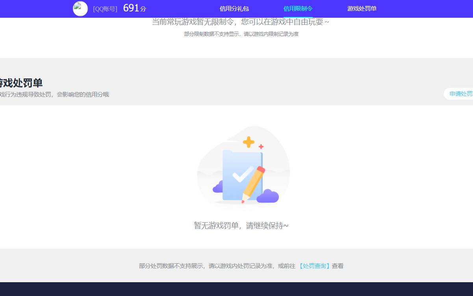Click the 游戏处罚单 section heading
The image size is (473, 296).
coord(22,83)
